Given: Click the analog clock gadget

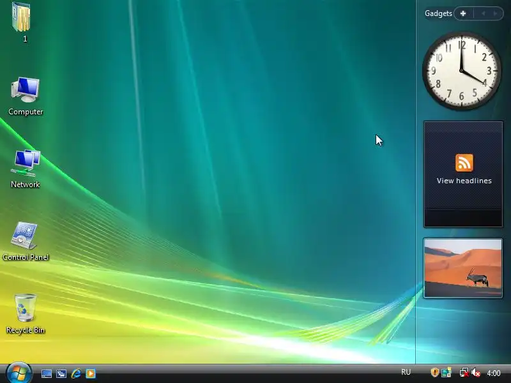Looking at the screenshot, I should pyautogui.click(x=462, y=71).
